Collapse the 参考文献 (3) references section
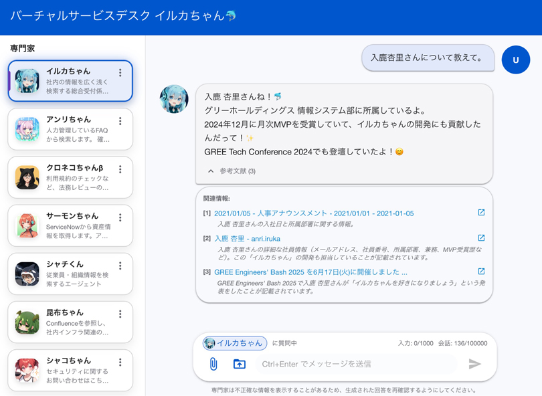The height and width of the screenshot is (396, 542). point(231,171)
